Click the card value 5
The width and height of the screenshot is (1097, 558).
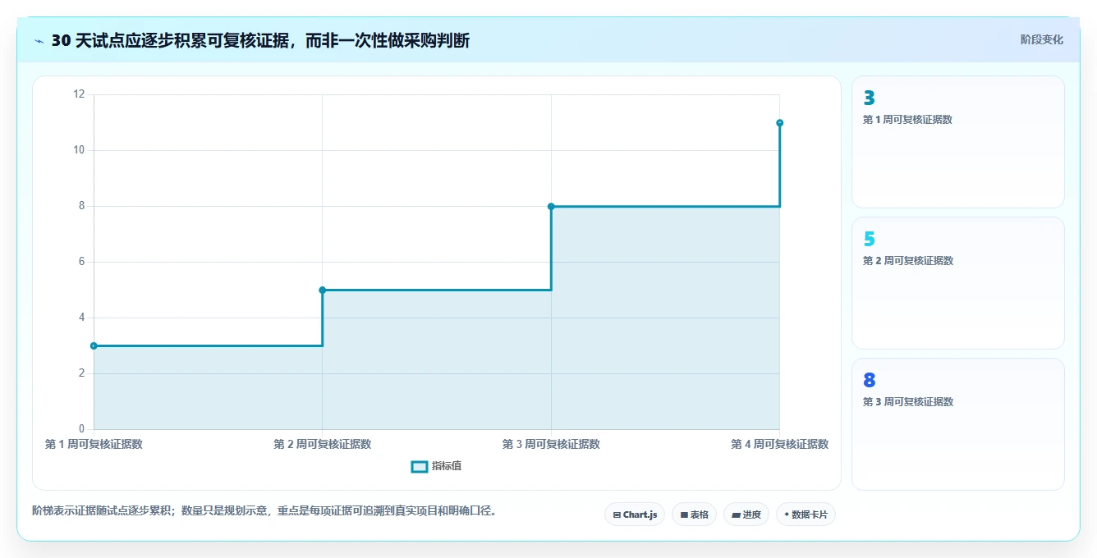(x=869, y=240)
